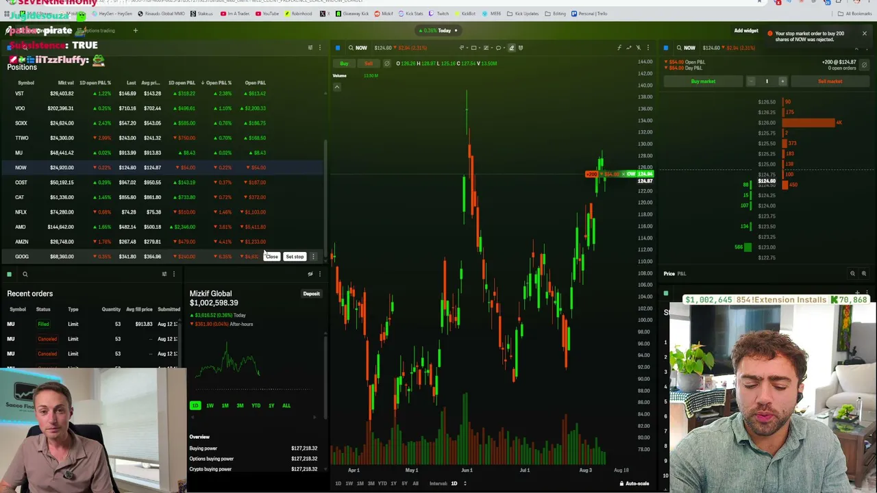Click blue link-color square in chart widget

coord(338,48)
